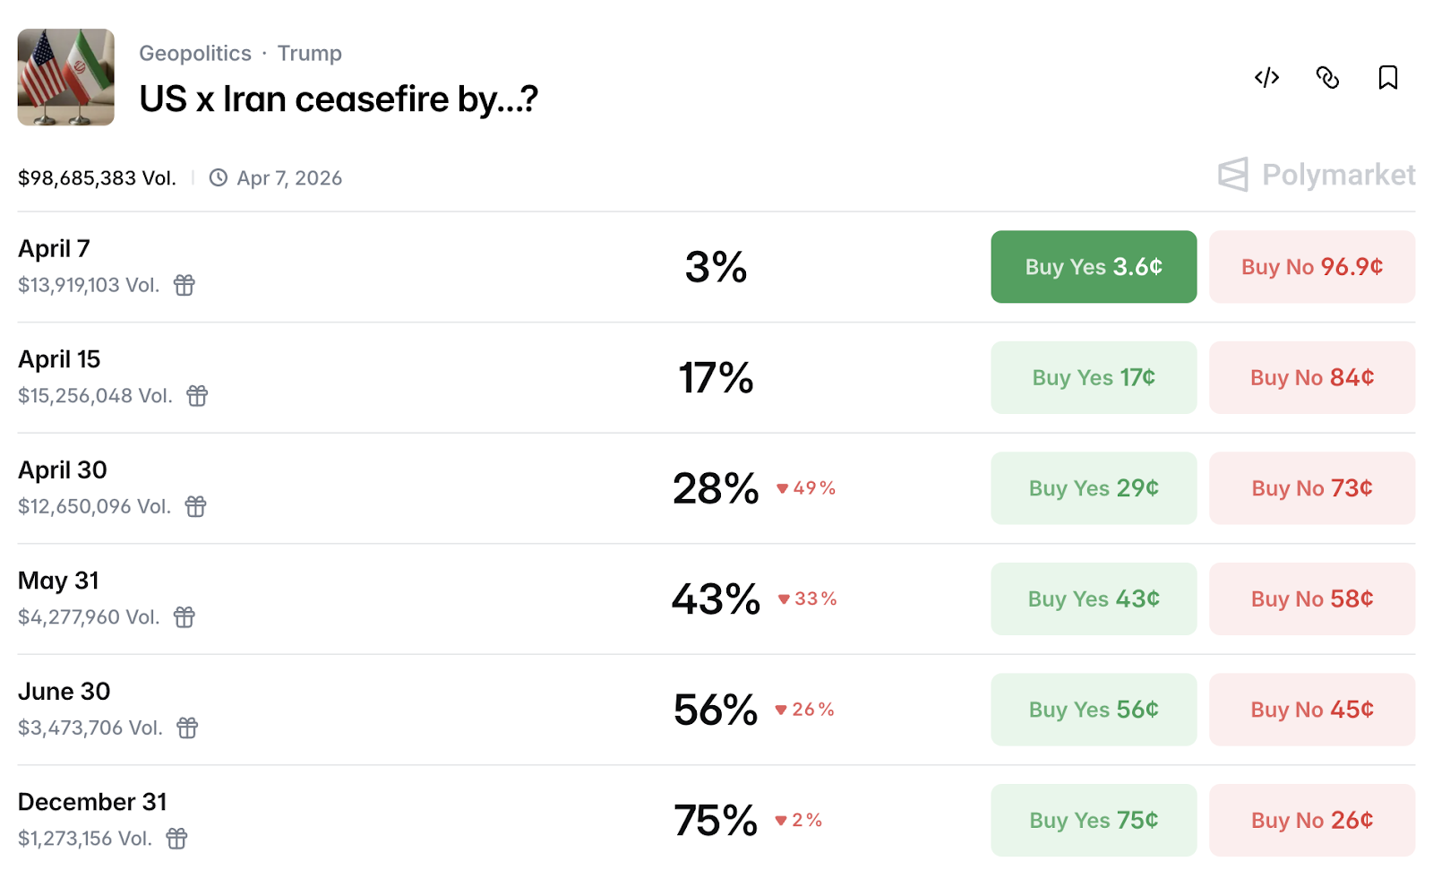Click the gift icon beside December 31 volume
This screenshot has width=1433, height=887.
tap(176, 838)
